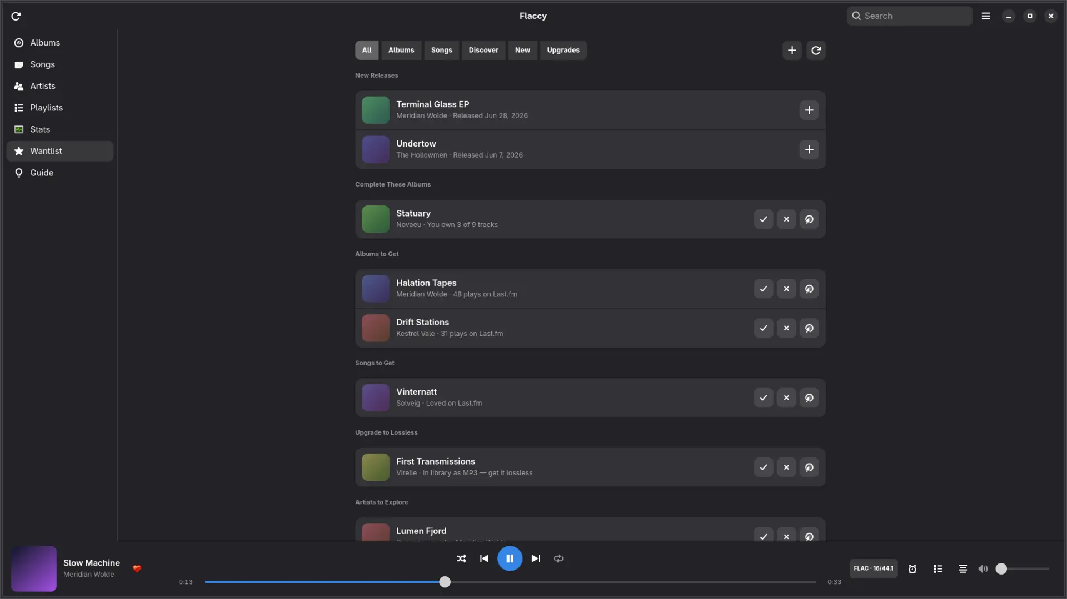Toggle shuffle playback

461,558
